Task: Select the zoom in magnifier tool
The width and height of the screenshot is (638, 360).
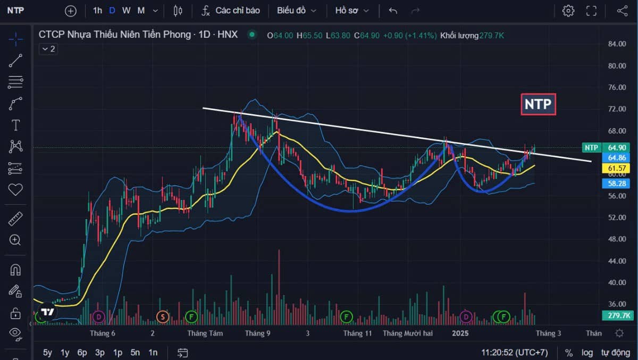Action: (x=15, y=240)
